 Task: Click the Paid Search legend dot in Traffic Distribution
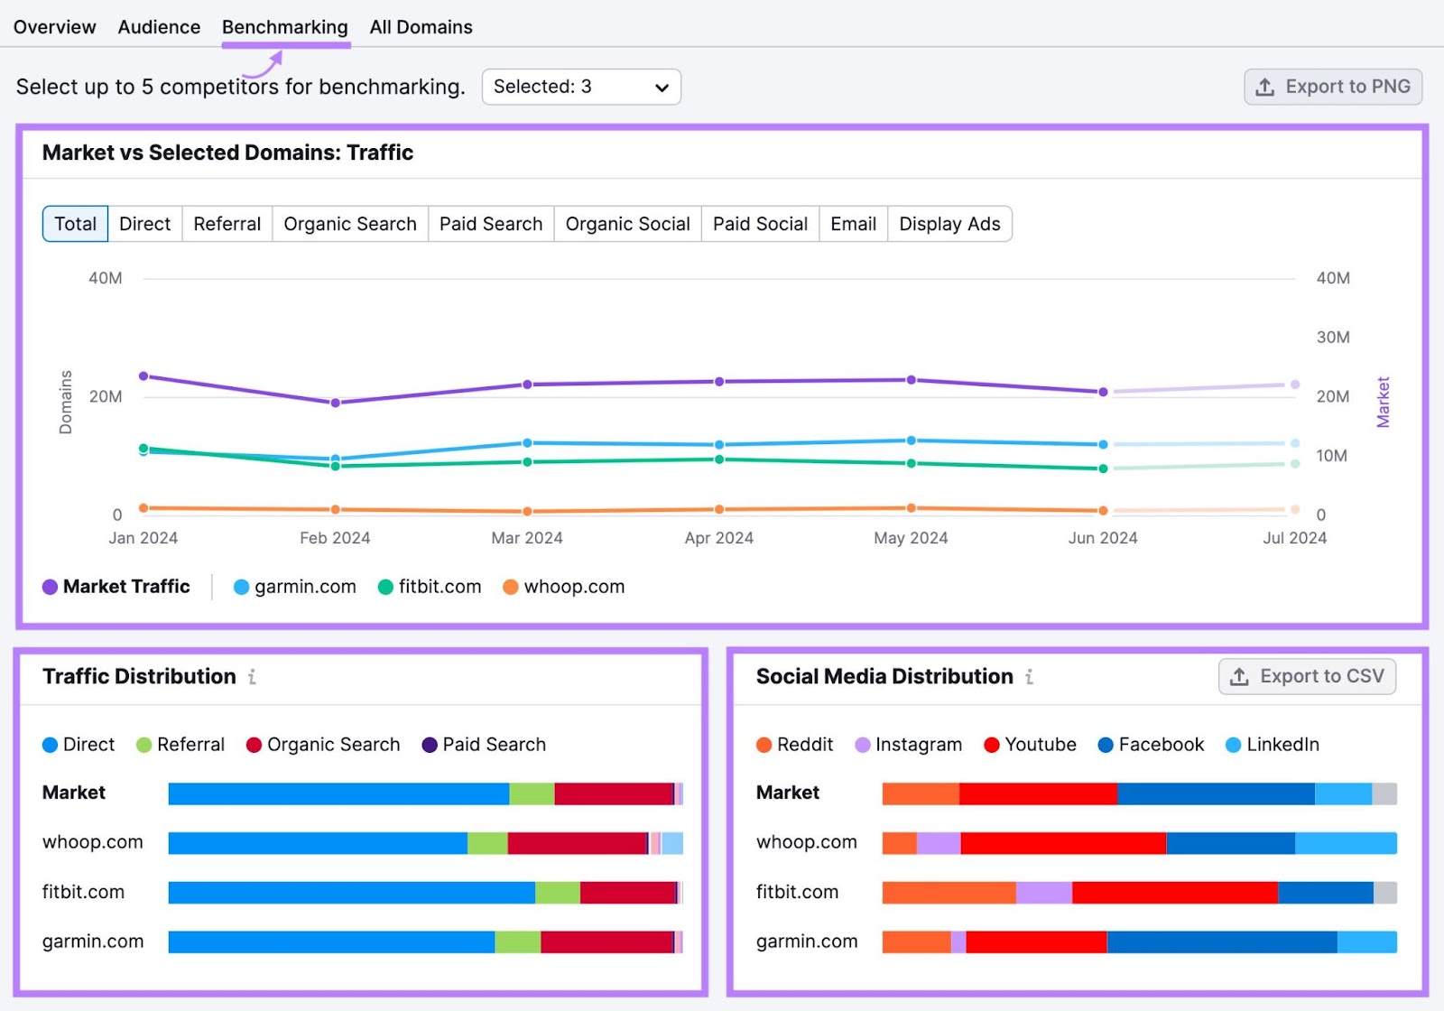[430, 745]
